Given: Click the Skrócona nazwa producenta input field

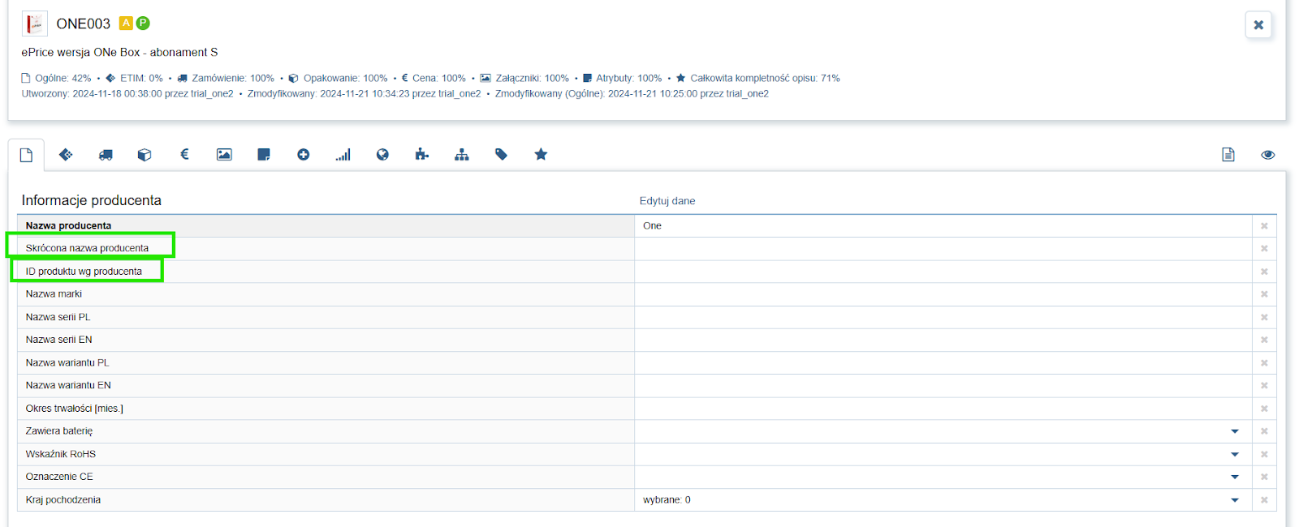Looking at the screenshot, I should 943,249.
